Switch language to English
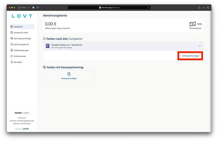Image resolution: width=218 pixels, height=141 pixels. tap(26, 113)
